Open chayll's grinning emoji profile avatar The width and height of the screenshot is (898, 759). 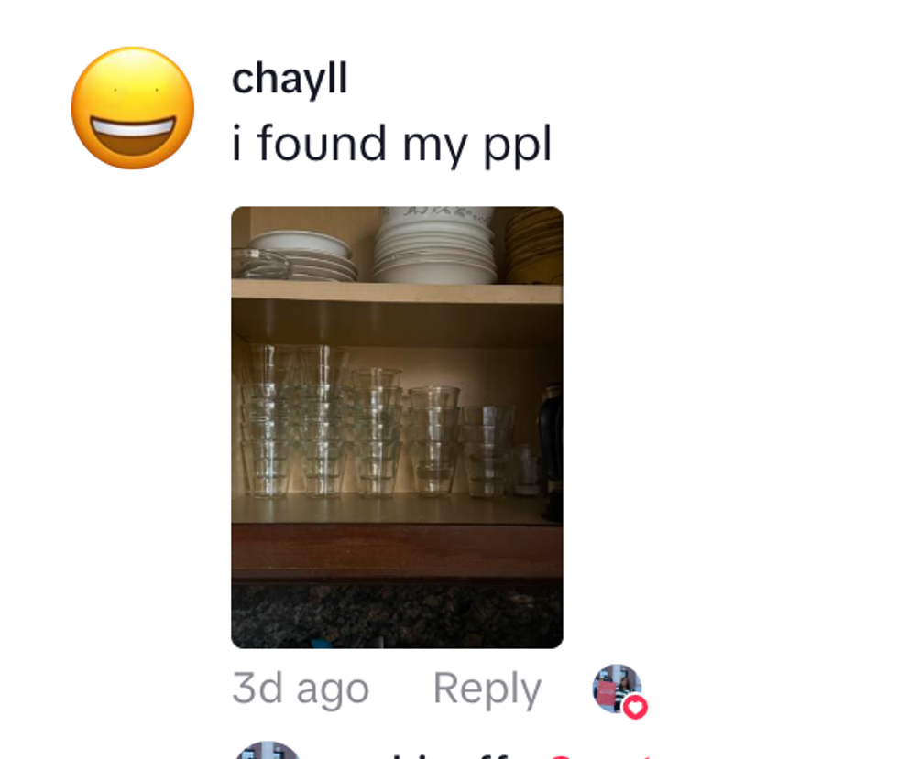click(132, 108)
